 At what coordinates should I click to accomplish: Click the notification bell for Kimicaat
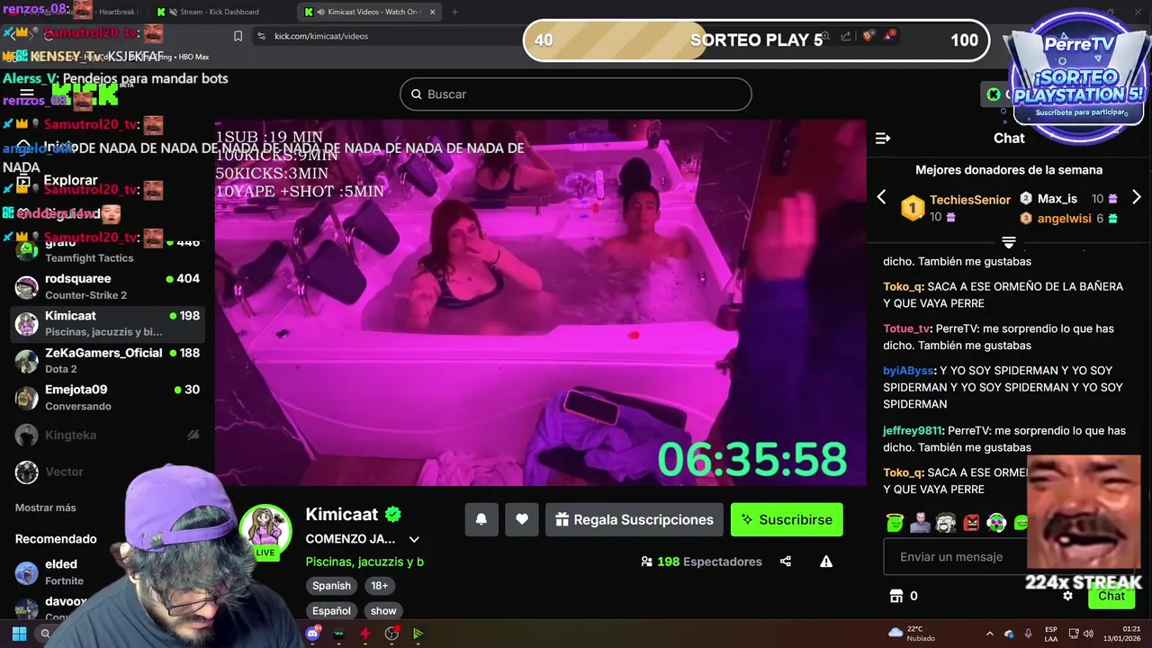(x=481, y=519)
